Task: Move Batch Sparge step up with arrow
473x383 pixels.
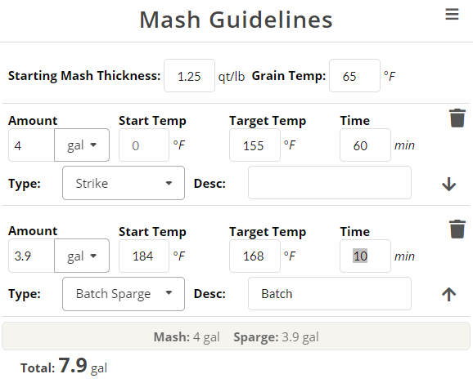Action: [449, 294]
